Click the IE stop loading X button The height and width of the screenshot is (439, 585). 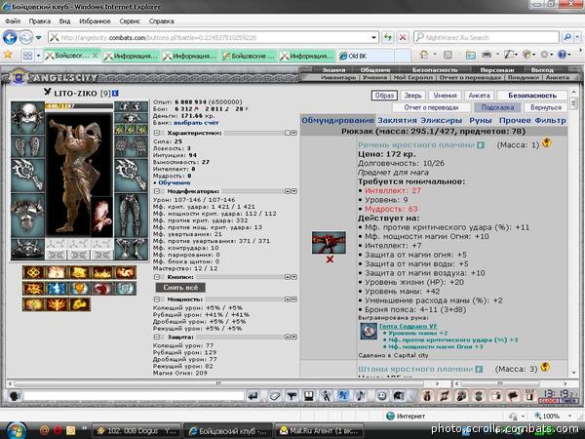403,37
